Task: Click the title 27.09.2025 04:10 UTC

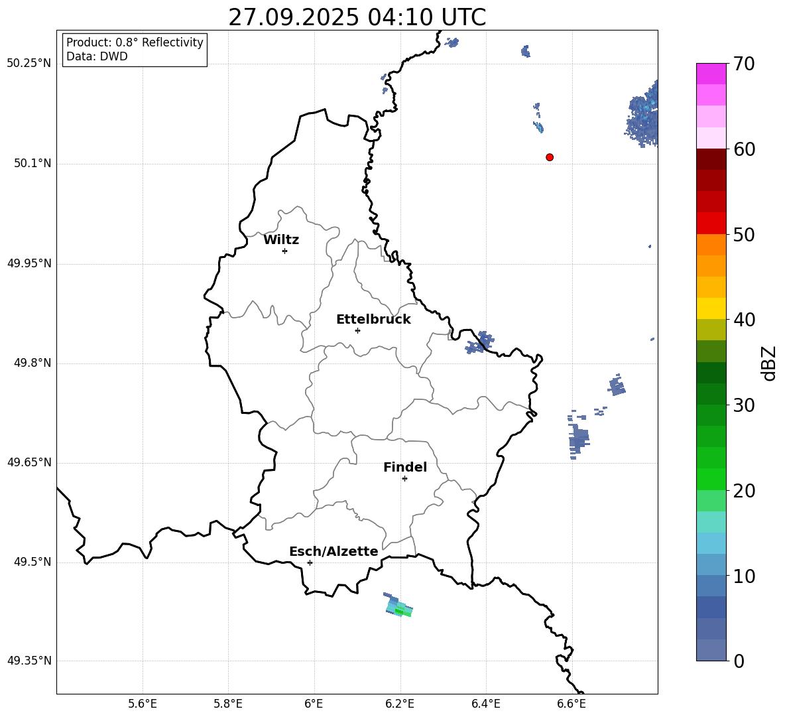Action: (357, 17)
